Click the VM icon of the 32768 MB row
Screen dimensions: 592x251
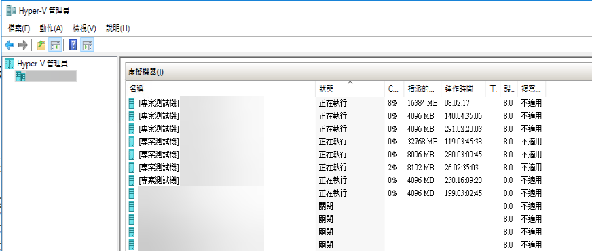[x=132, y=142]
